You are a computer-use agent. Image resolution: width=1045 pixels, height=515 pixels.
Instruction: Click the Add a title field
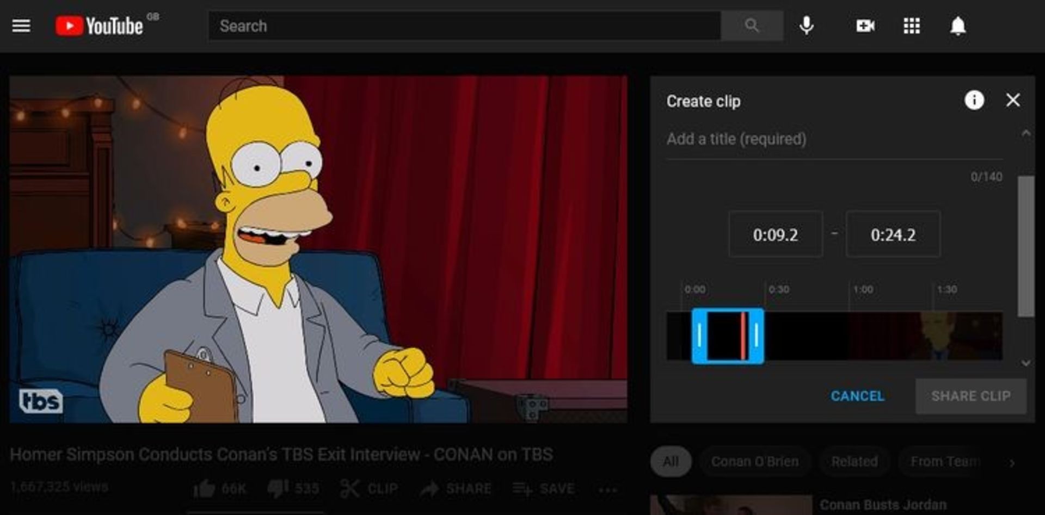pyautogui.click(x=834, y=139)
